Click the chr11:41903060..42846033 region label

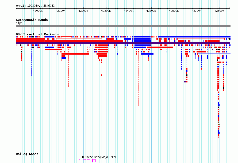[x=35, y=6]
